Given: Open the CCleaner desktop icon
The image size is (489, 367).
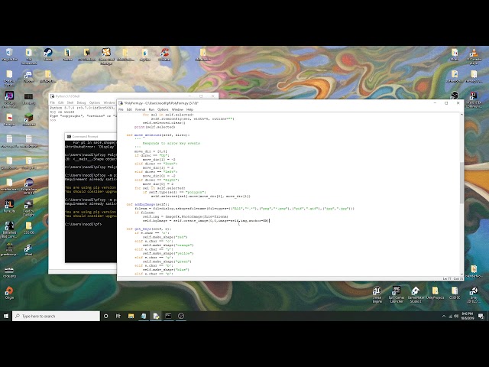Looking at the screenshot, I should click(x=164, y=54).
